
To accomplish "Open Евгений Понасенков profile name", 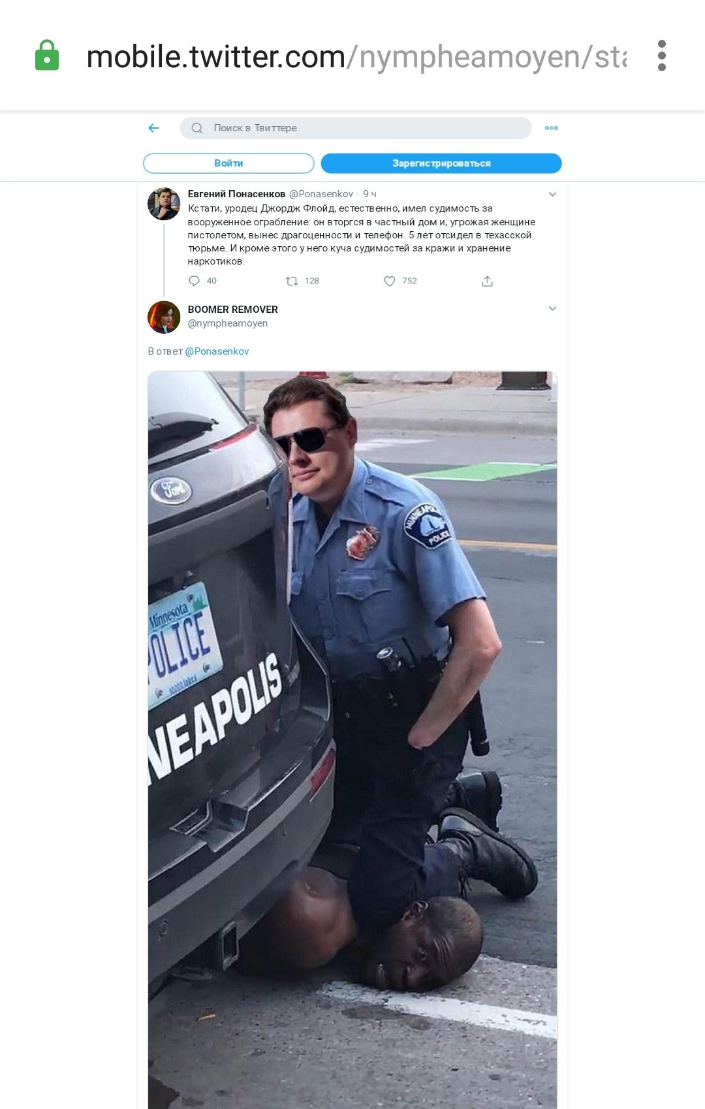I will tap(236, 194).
